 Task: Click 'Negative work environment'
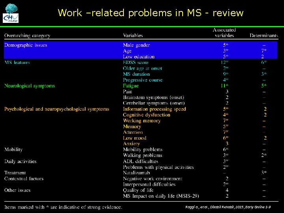[153, 179]
